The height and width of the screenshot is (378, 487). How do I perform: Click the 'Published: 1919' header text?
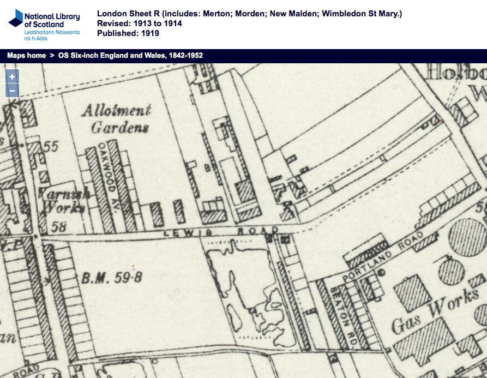(x=128, y=33)
